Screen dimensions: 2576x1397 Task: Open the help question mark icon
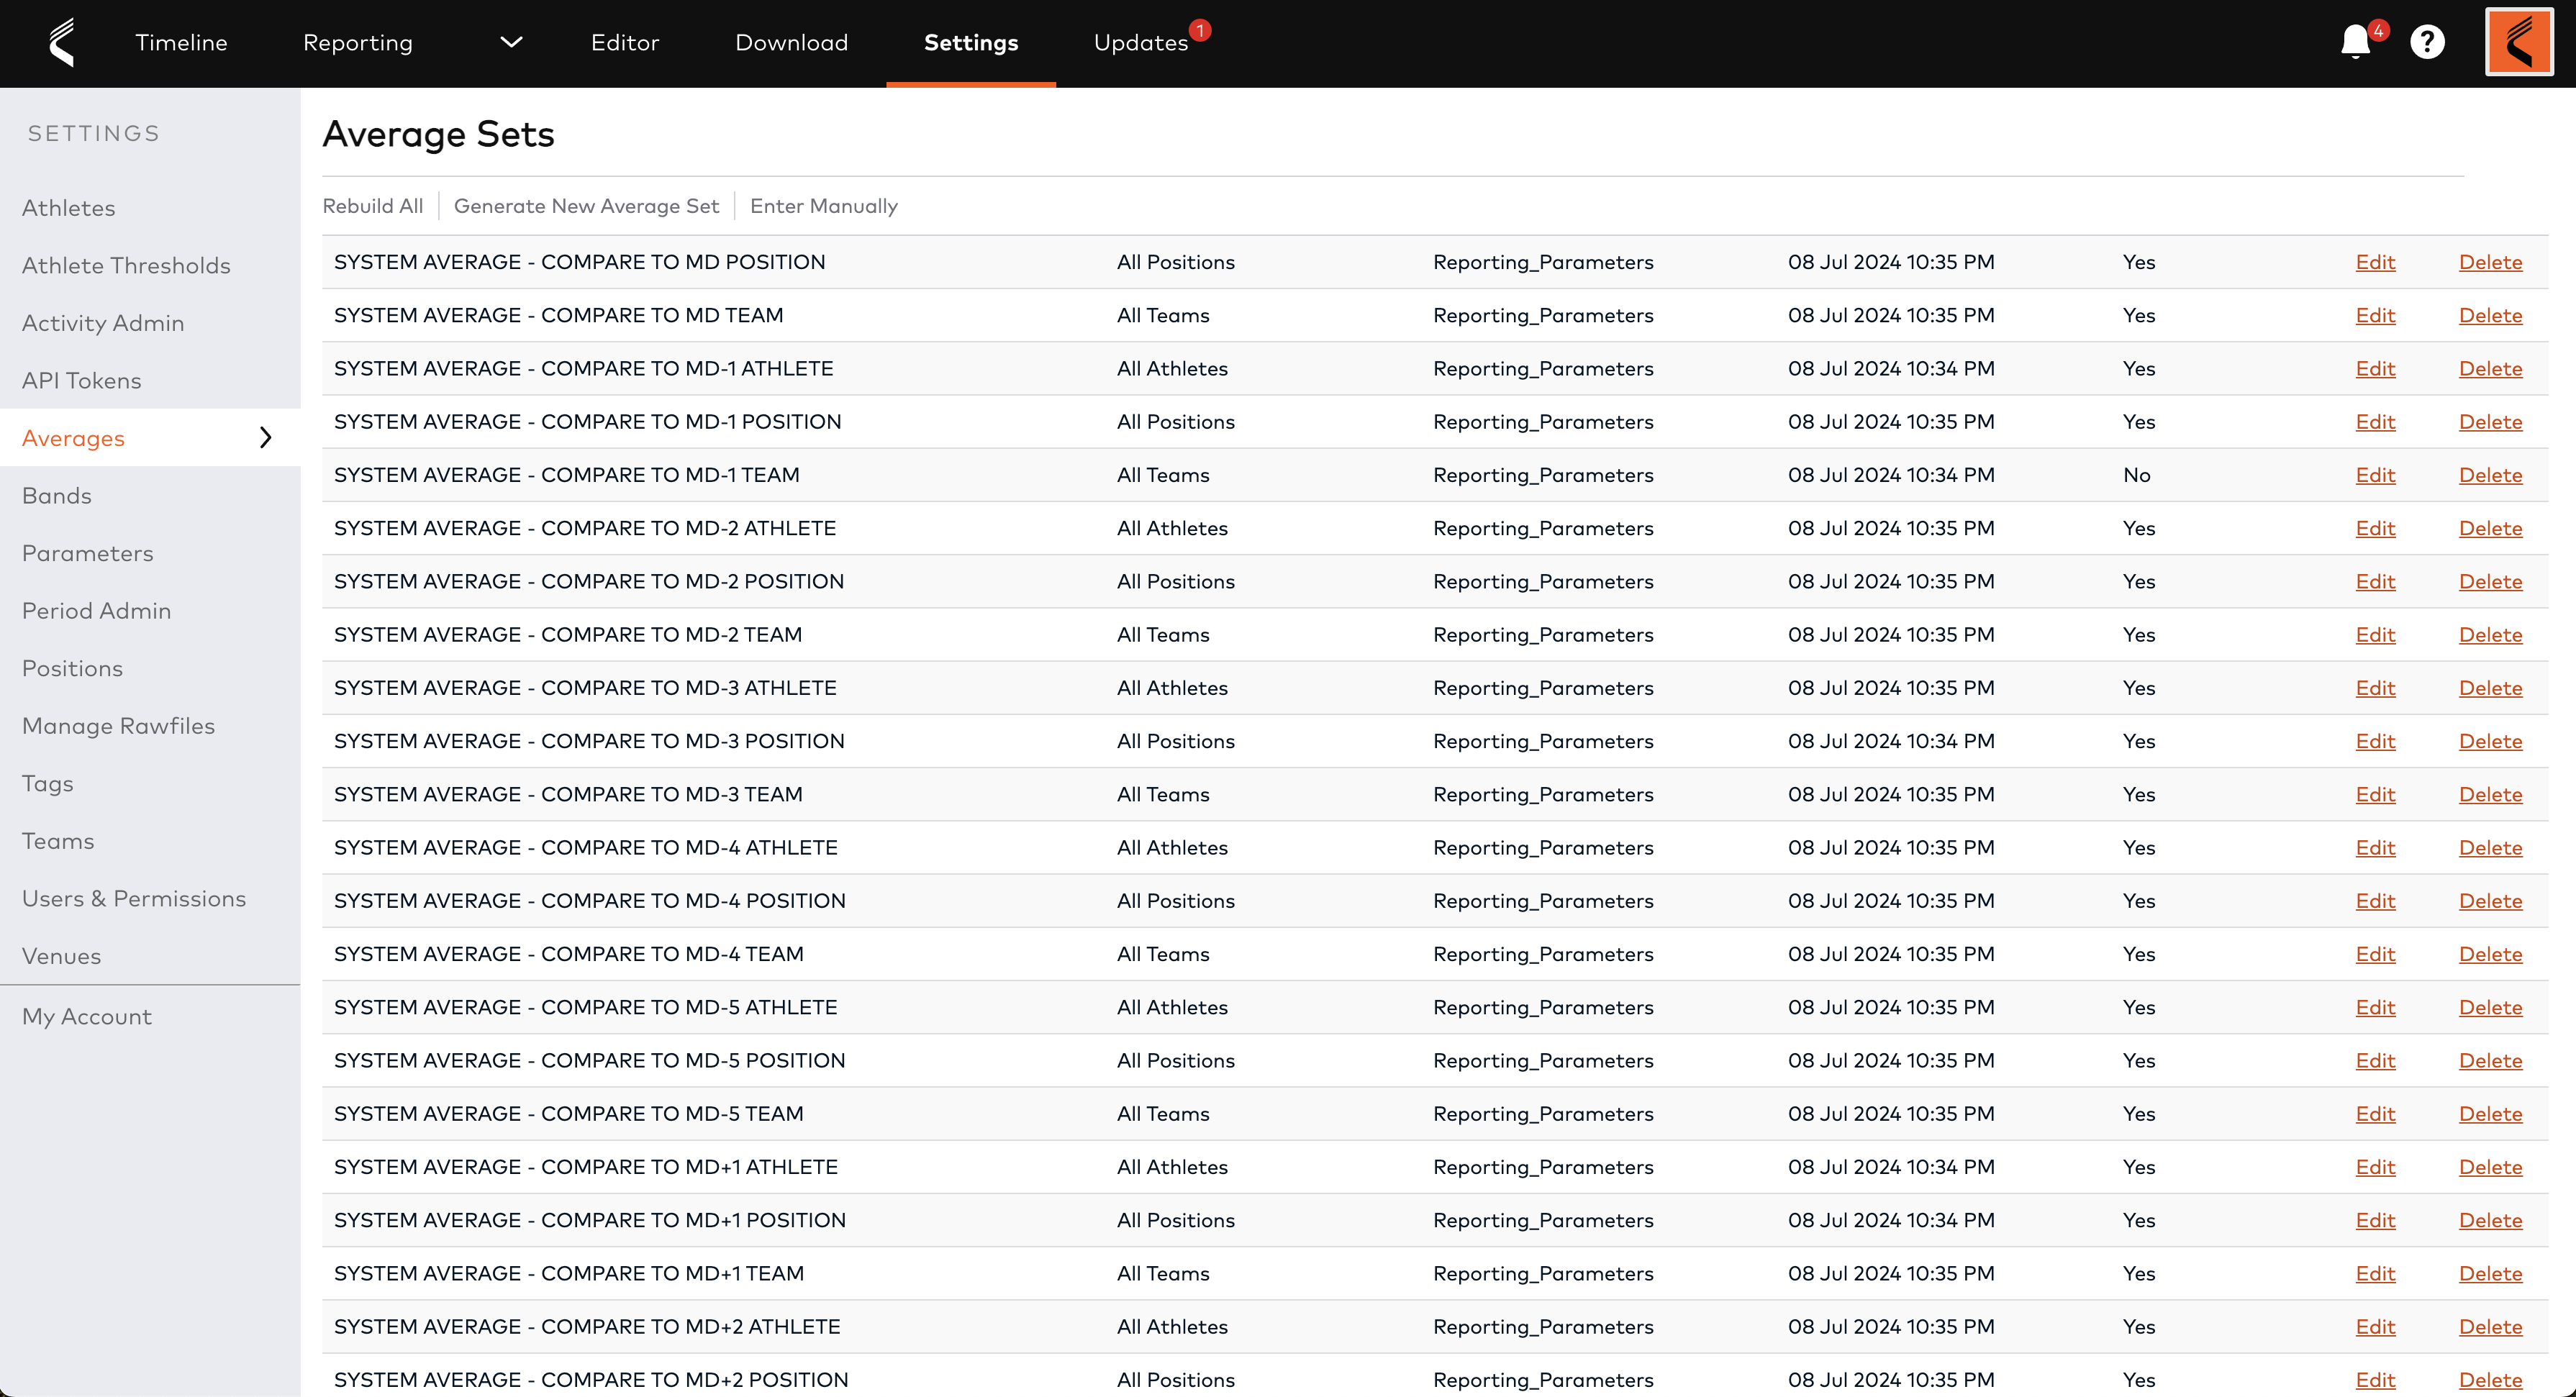click(2427, 42)
